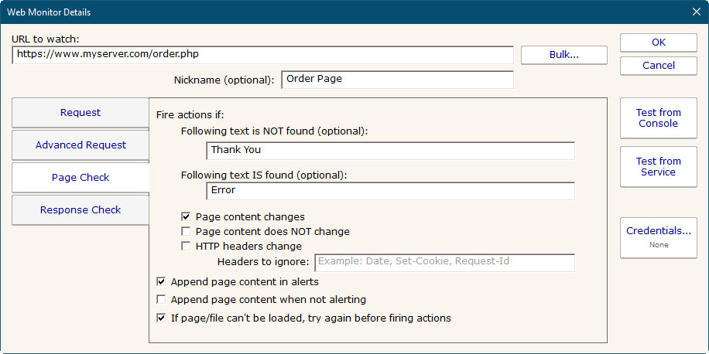
Task: Disable Append page content in alerts
Action: coord(161,282)
